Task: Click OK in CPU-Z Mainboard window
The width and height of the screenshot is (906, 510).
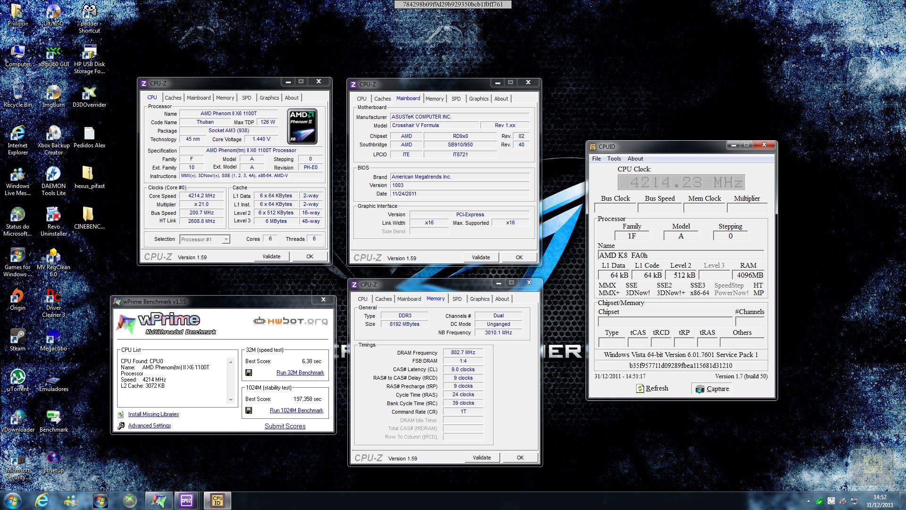Action: [519, 257]
